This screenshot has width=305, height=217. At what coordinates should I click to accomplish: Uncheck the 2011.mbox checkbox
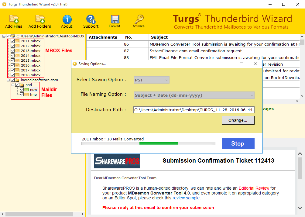point(12,41)
